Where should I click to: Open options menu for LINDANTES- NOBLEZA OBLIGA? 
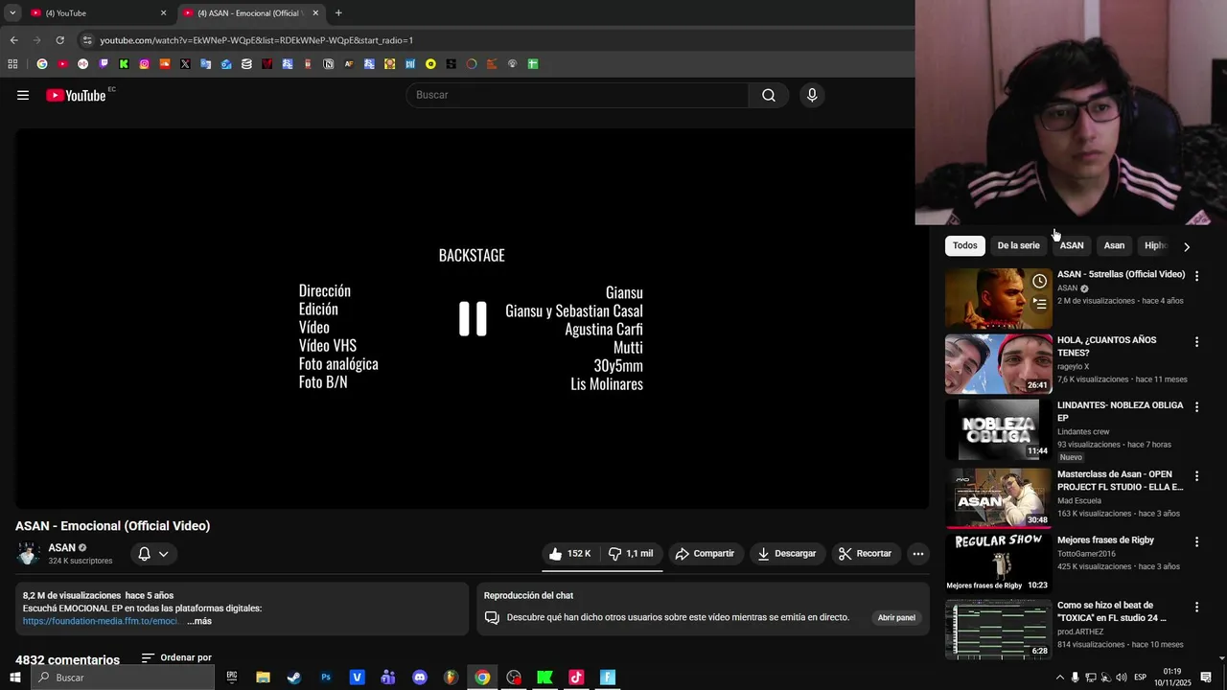(x=1196, y=407)
